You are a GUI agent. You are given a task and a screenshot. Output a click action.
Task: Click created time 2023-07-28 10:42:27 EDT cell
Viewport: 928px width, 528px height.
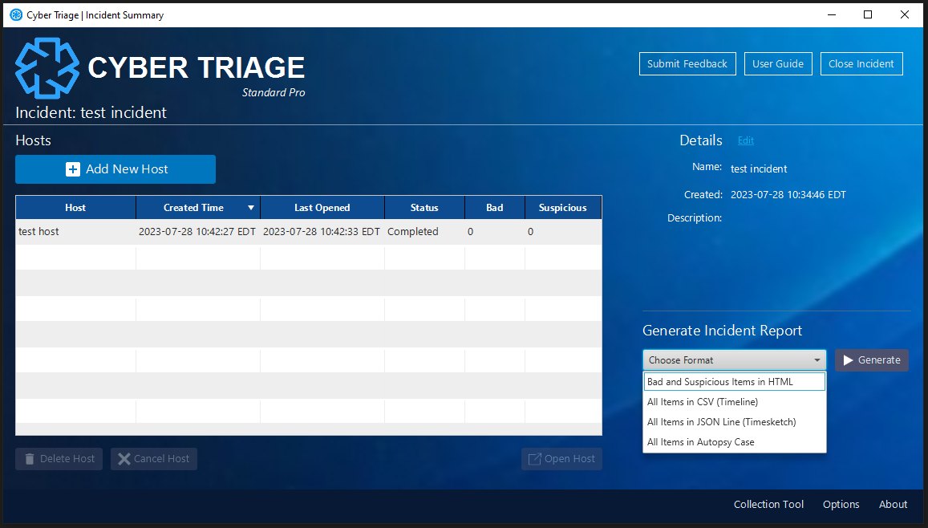pos(197,231)
